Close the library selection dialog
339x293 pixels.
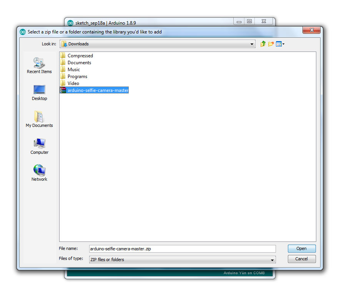pos(311,30)
